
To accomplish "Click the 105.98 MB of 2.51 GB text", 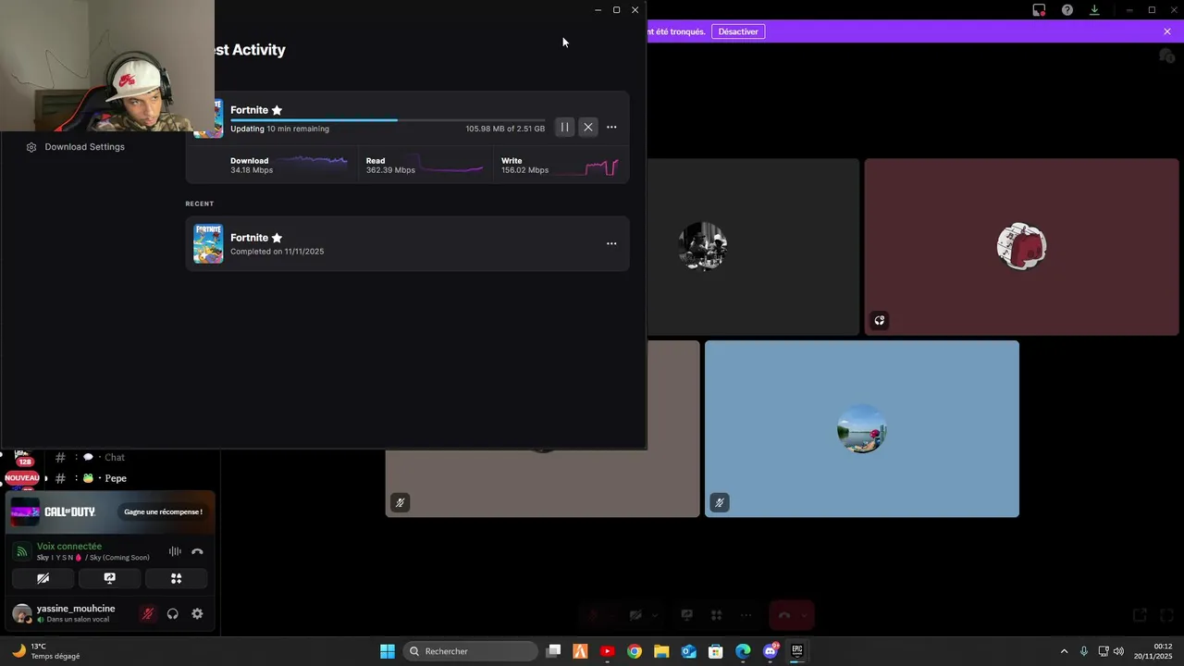I will click(505, 129).
